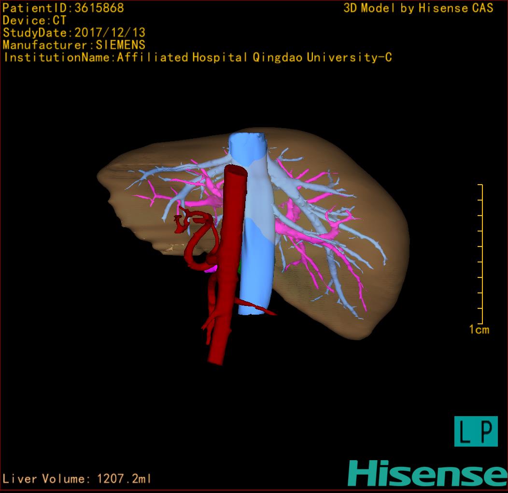Click the 3D Model by Hisense CAS text
This screenshot has height=493, width=508.
point(418,8)
